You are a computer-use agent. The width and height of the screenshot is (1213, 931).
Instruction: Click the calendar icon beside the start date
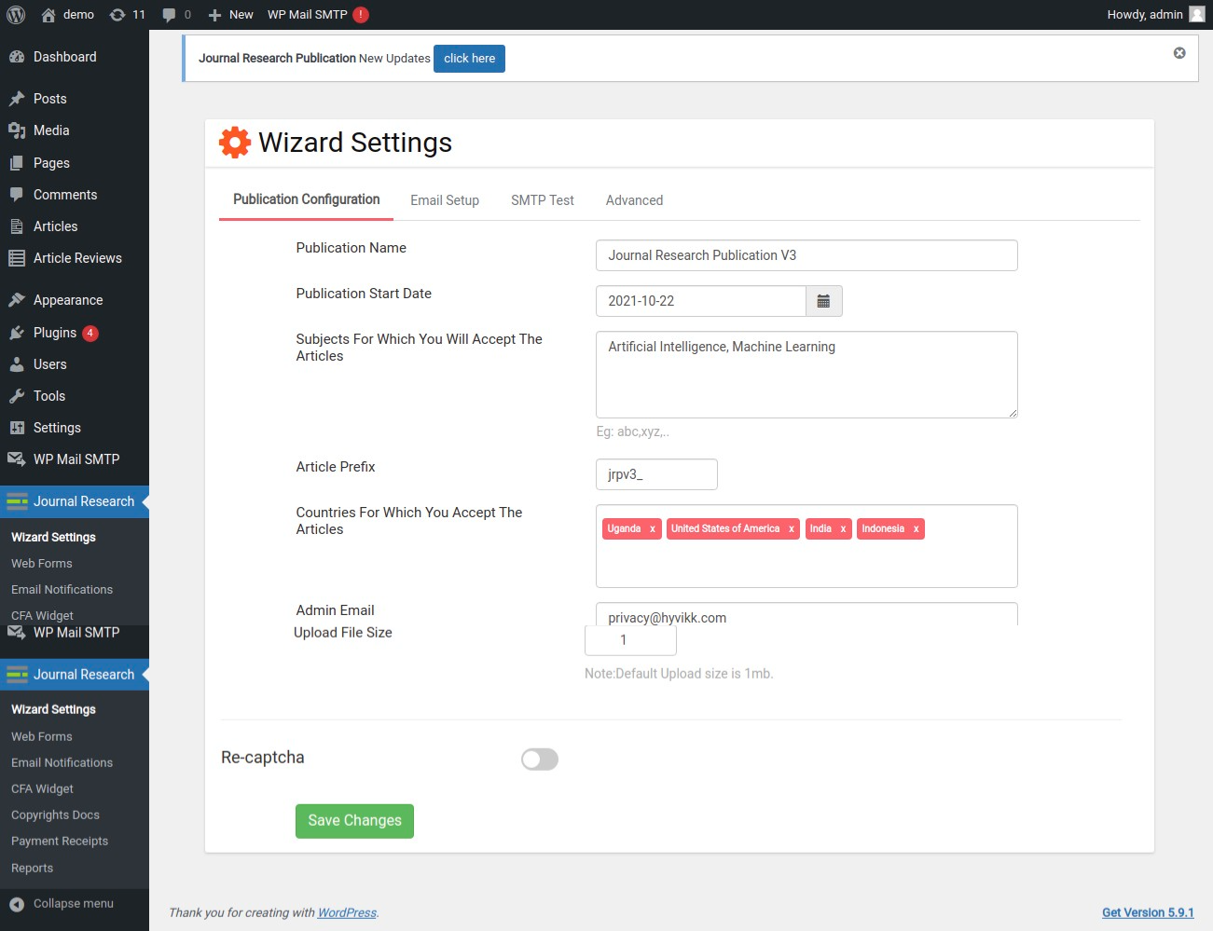[823, 301]
